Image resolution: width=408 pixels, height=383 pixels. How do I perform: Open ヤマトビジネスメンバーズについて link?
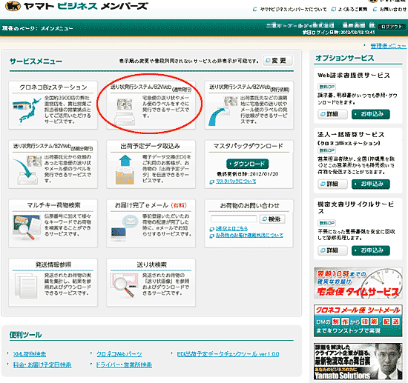(x=293, y=10)
